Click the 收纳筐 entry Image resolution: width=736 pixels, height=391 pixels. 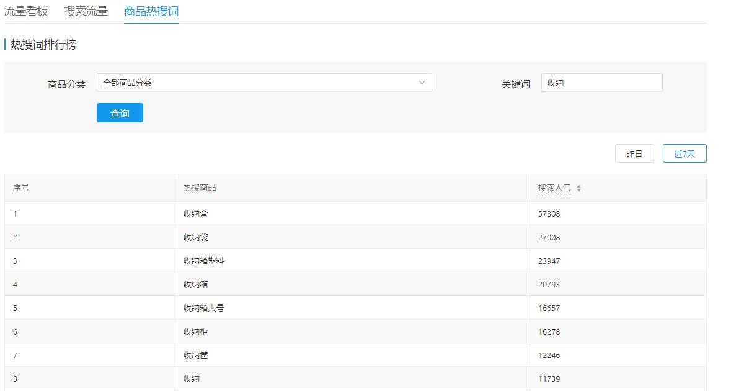(195, 355)
